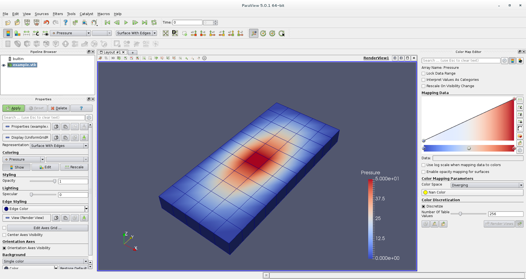Select the Layout #1 tab
The height and width of the screenshot is (279, 526).
[x=112, y=52]
